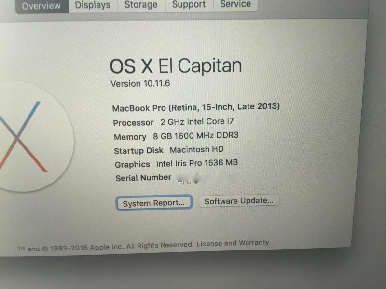Click the Startup Disk label
Image resolution: width=386 pixels, height=289 pixels.
click(x=138, y=151)
